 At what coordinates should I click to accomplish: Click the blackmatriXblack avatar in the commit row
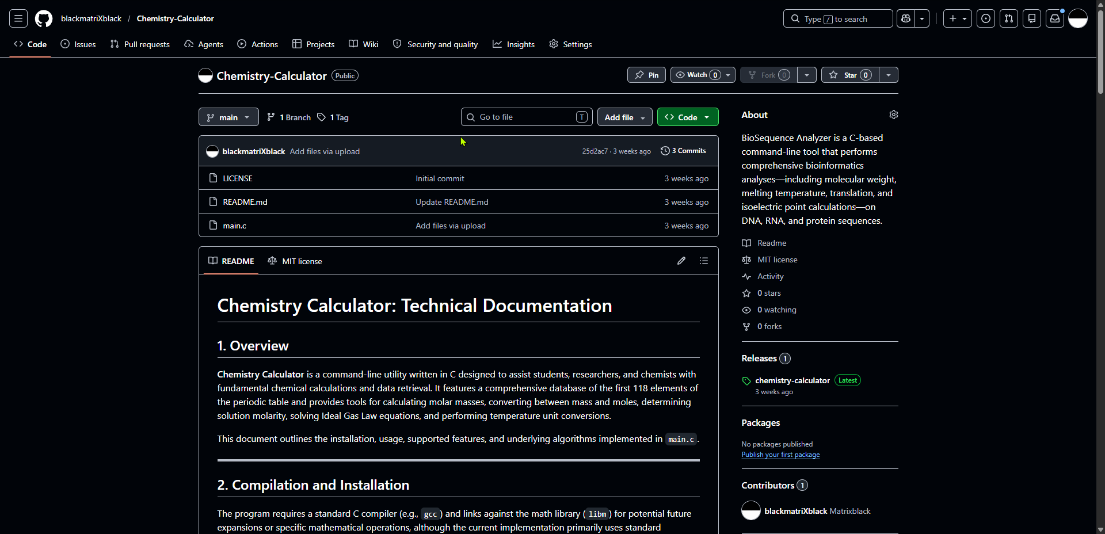(212, 151)
